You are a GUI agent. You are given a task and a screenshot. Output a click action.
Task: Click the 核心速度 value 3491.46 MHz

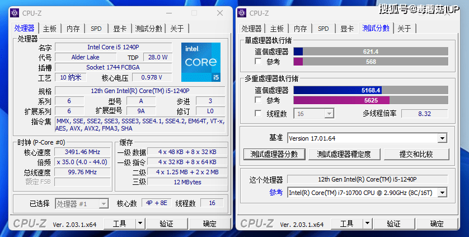(82, 152)
